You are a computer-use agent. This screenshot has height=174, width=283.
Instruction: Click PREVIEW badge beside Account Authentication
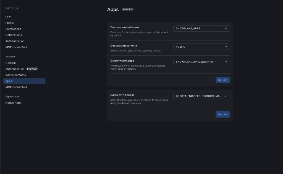(x=32, y=69)
